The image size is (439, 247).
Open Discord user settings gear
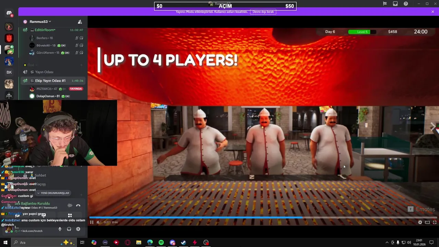point(78,229)
